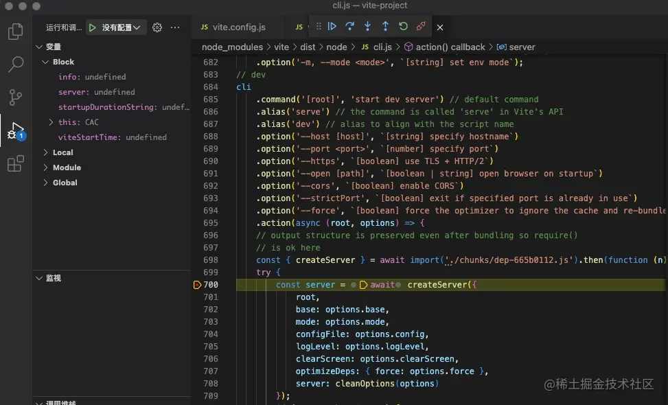Click the '// dev' comment on line 683

(x=251, y=75)
